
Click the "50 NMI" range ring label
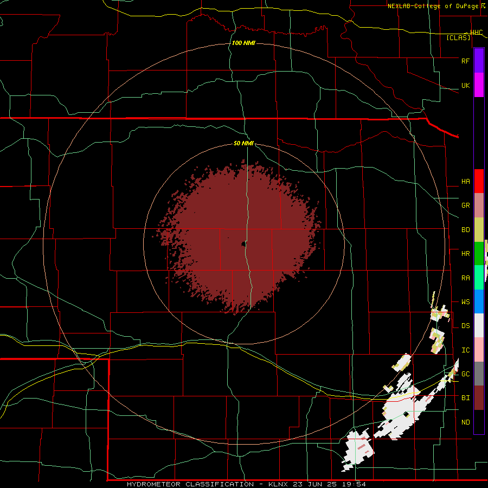point(243,143)
